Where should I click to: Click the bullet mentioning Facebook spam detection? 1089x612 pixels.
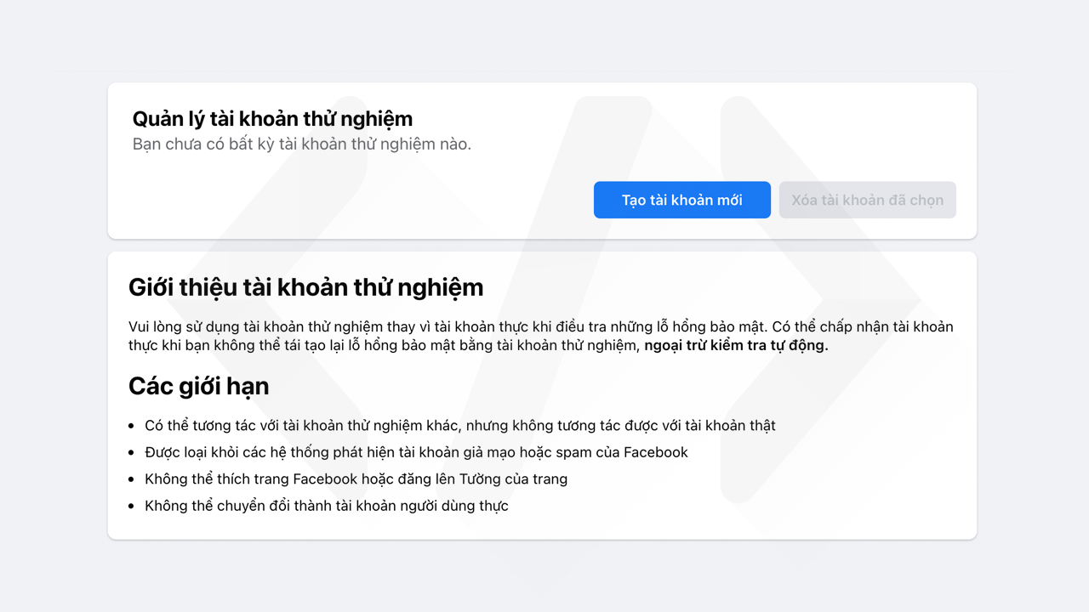coord(416,452)
